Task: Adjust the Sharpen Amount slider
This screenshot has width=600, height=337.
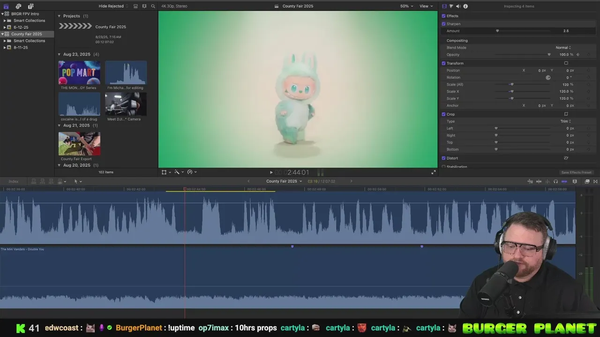Action: pyautogui.click(x=497, y=31)
